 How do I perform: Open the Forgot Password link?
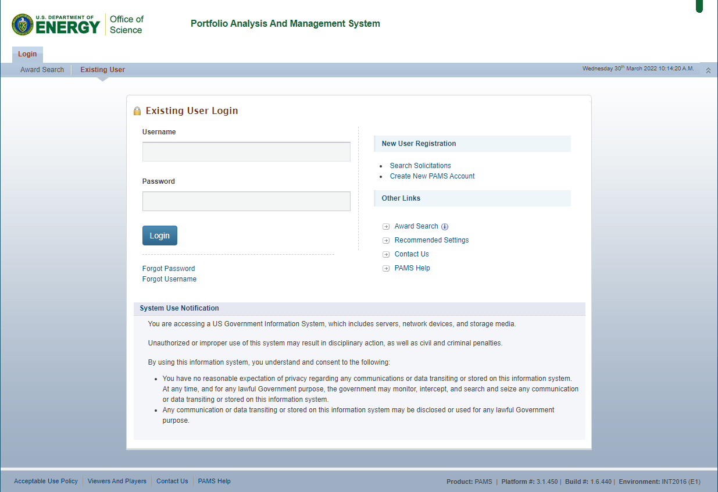click(169, 269)
